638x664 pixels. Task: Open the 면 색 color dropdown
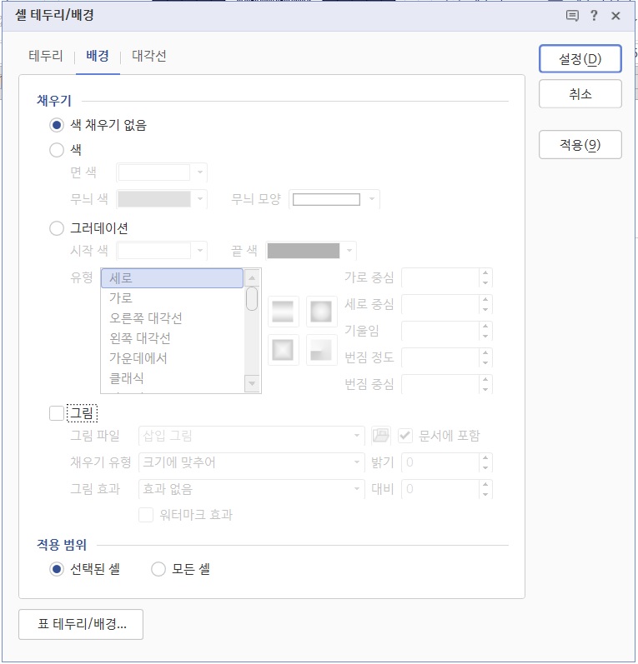tap(200, 172)
